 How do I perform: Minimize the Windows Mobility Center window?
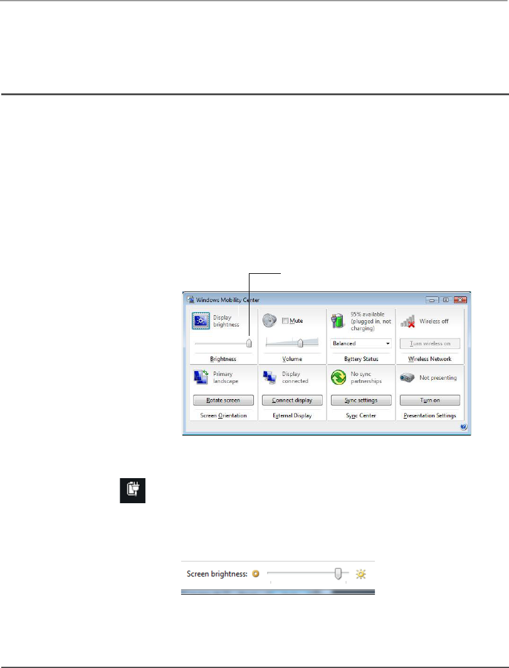tap(432, 300)
